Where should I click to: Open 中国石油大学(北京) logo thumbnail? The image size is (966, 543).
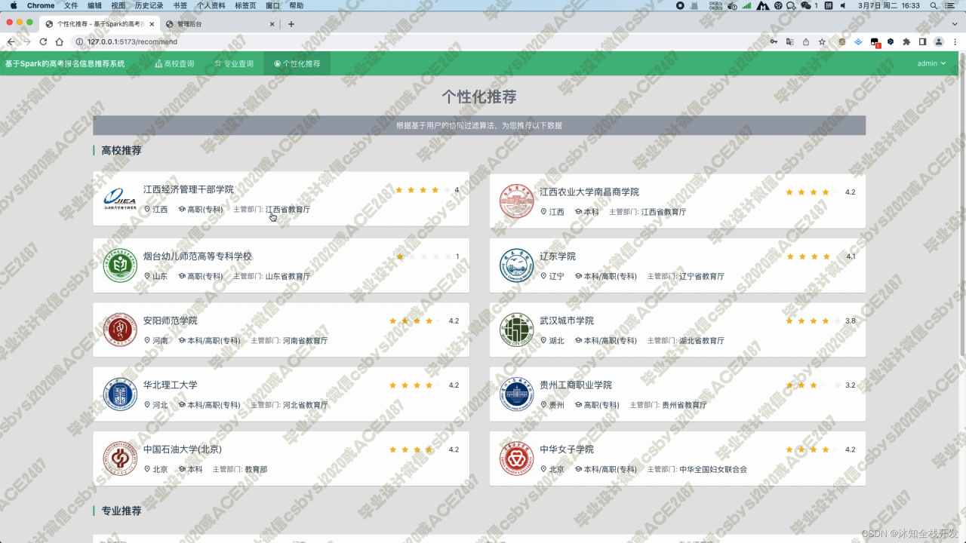(x=120, y=458)
